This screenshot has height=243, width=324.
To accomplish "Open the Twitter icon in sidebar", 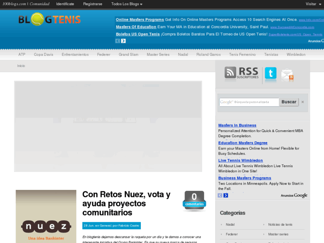I will coord(271,73).
